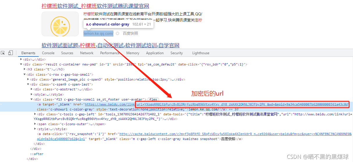The image size is (353, 162).
Task: Switch to the Application tab
Action: tap(155, 53)
